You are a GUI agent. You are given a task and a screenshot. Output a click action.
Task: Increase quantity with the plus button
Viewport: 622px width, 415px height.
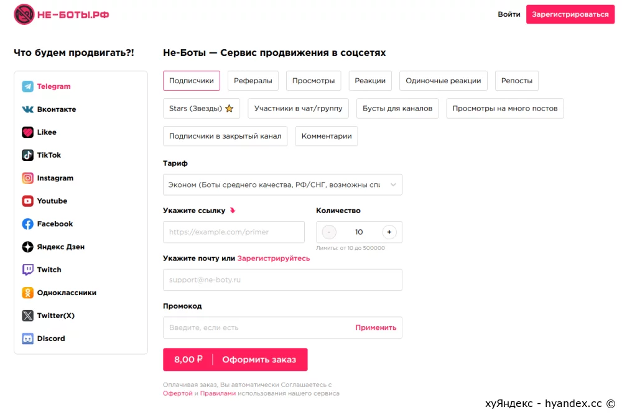point(389,232)
